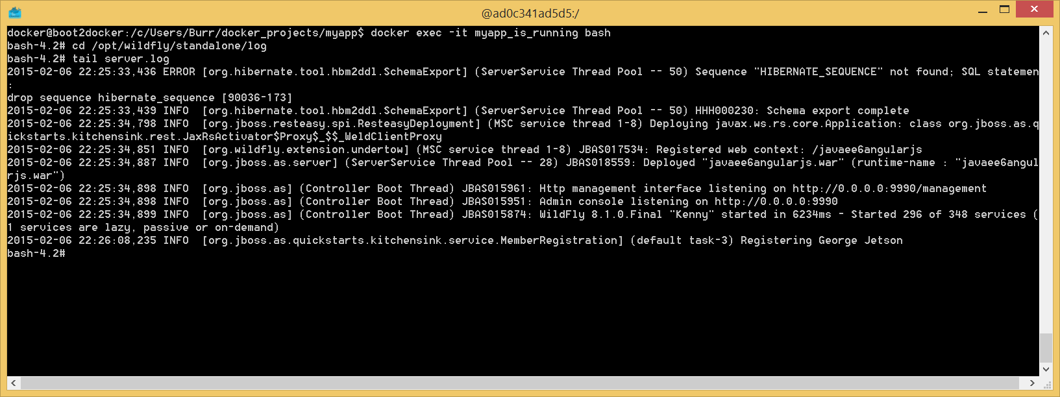Click the horizontal scrollbar right arrow
Image resolution: width=1060 pixels, height=397 pixels.
coord(1032,383)
